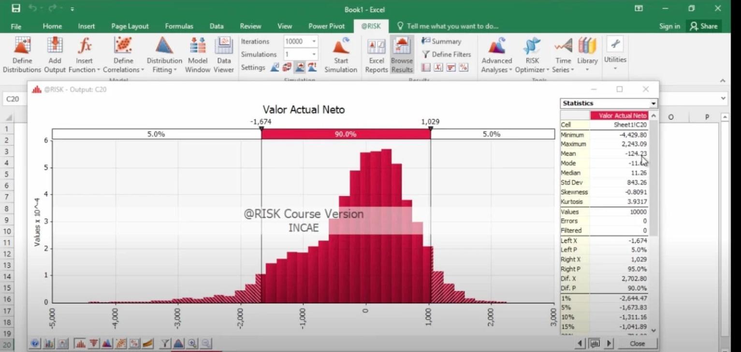Toggle automatic output graph display in Settings row
This screenshot has width=741, height=352.
click(x=300, y=68)
